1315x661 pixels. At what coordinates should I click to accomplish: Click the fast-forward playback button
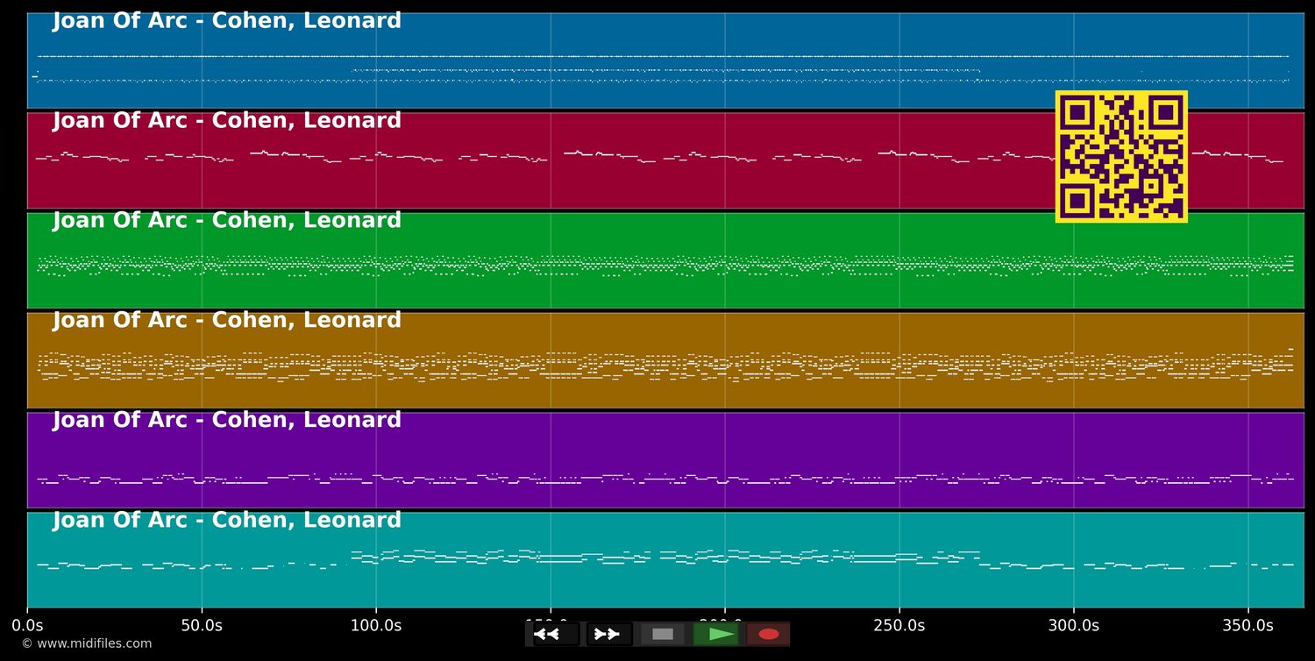point(609,634)
